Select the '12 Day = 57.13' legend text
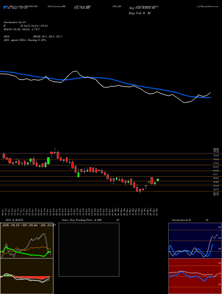The height and width of the screenshot is (294, 222). coord(16,8)
